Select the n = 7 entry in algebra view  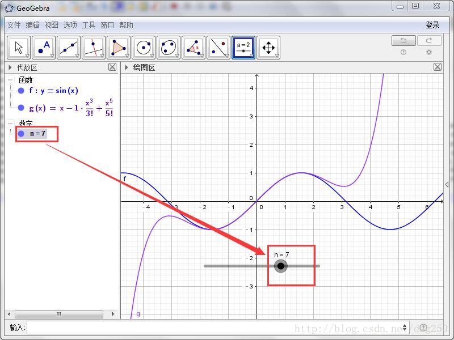point(37,134)
